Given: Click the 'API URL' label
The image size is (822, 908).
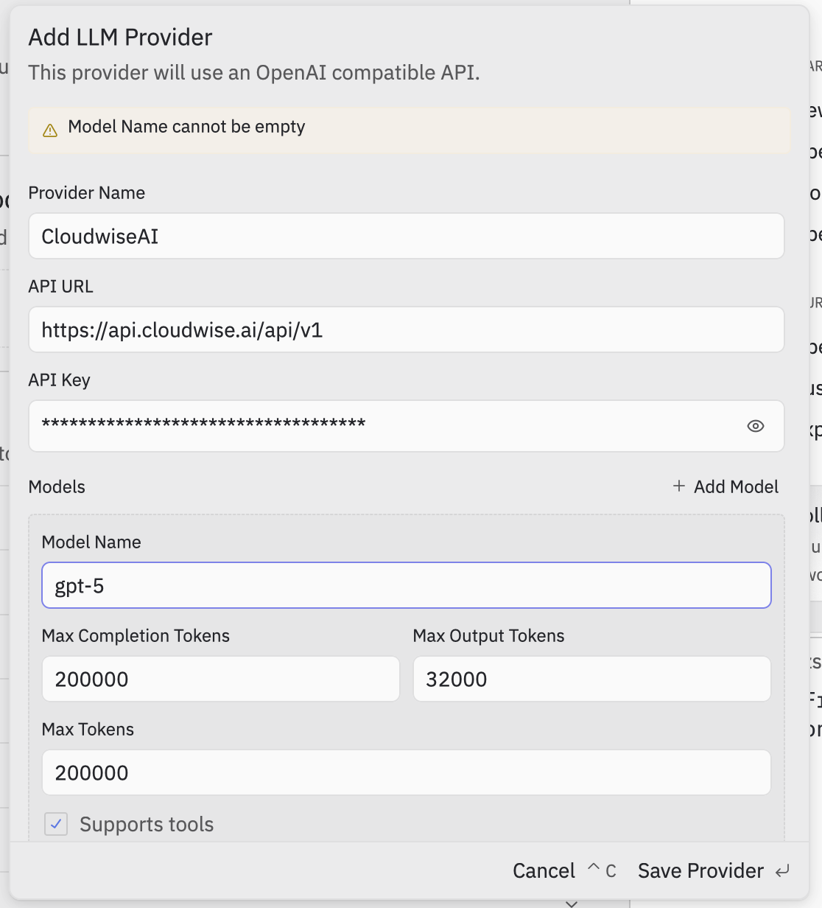Looking at the screenshot, I should 60,286.
